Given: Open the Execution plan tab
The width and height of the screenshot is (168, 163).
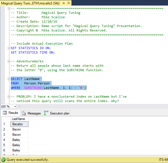Looking at the screenshot, I should coord(57,113).
